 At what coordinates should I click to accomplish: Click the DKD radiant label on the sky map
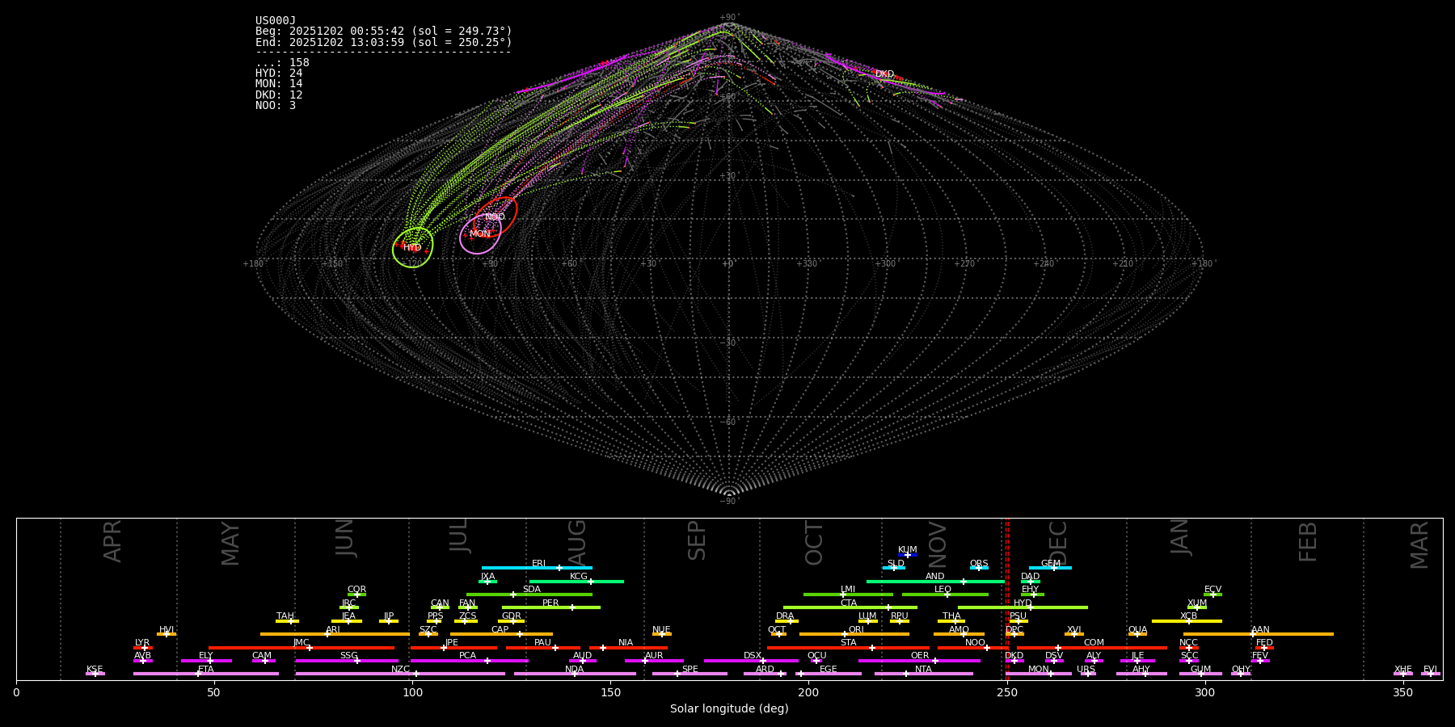pyautogui.click(x=884, y=74)
